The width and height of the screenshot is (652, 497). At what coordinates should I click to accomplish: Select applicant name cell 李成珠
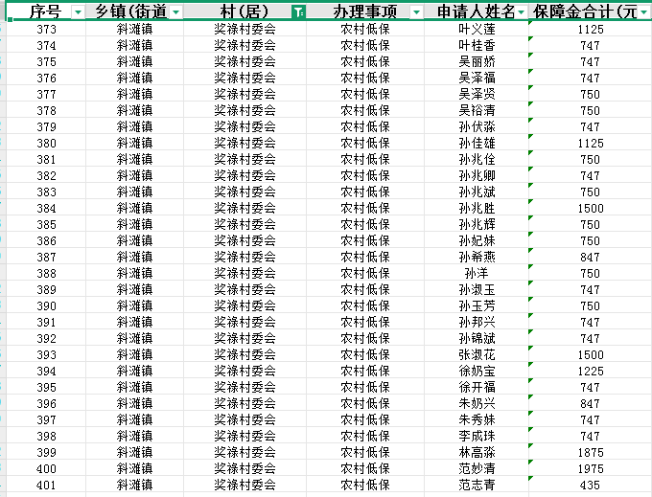[x=477, y=436]
